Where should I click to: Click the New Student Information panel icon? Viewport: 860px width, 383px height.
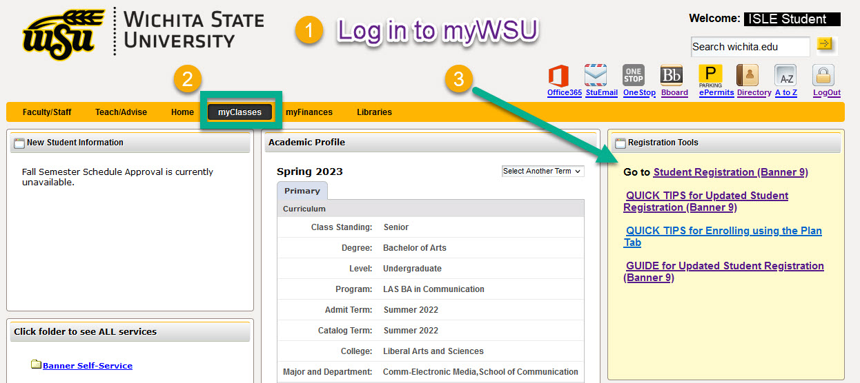coord(19,143)
